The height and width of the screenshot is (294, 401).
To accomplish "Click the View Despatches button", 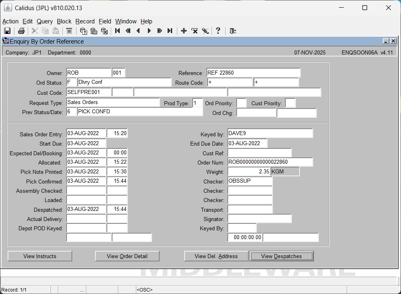I will pos(281,256).
